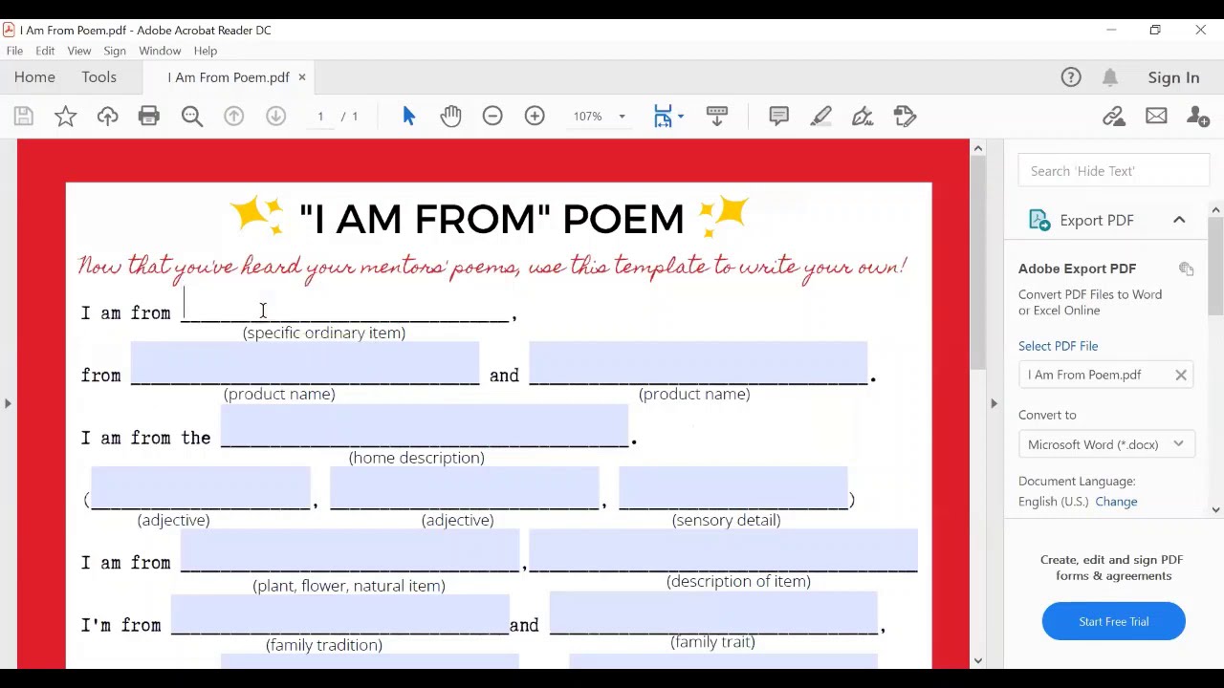Go to next page arrow icon
Image resolution: width=1224 pixels, height=688 pixels.
tap(275, 117)
